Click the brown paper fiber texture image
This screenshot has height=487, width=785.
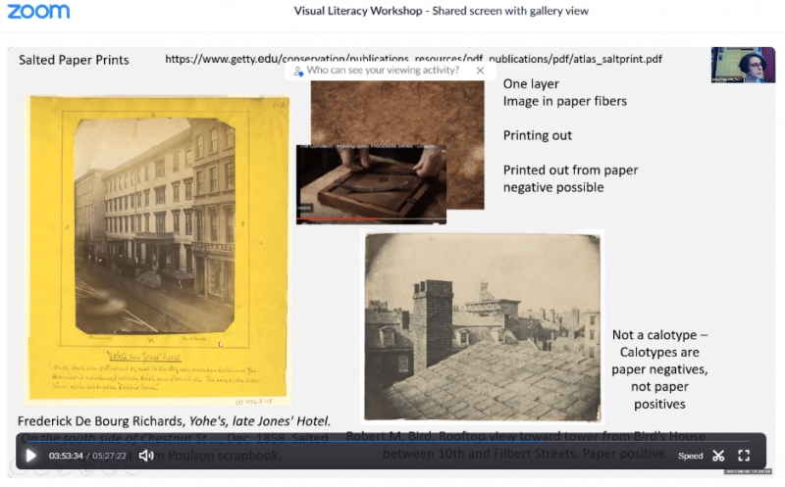point(397,113)
